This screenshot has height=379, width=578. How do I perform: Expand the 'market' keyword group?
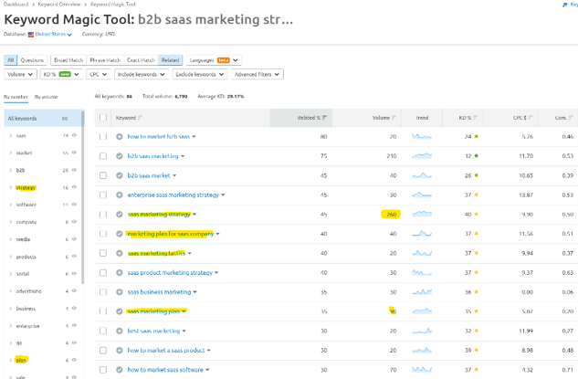[10, 153]
